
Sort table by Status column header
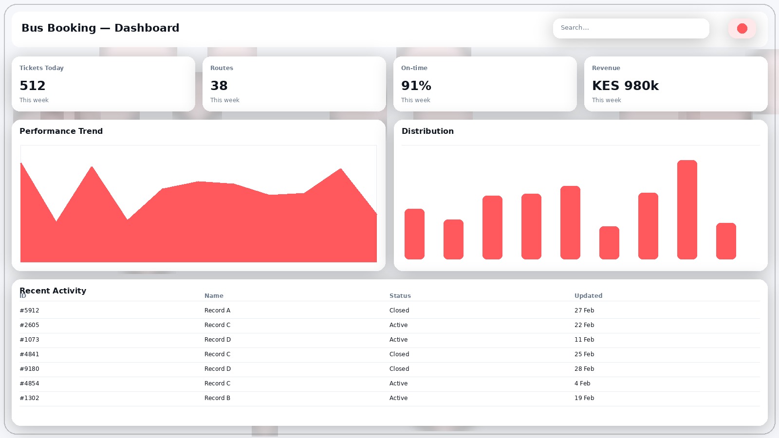[x=400, y=295]
